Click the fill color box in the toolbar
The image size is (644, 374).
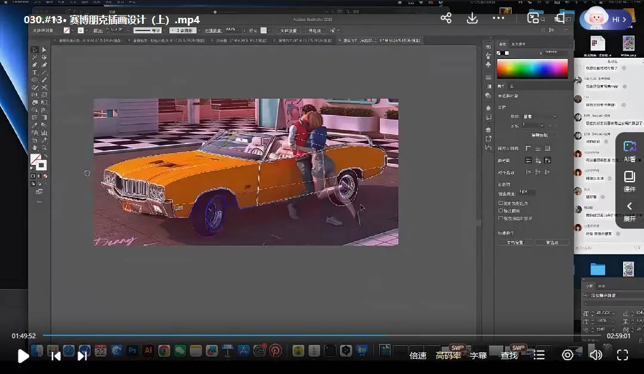coord(35,159)
